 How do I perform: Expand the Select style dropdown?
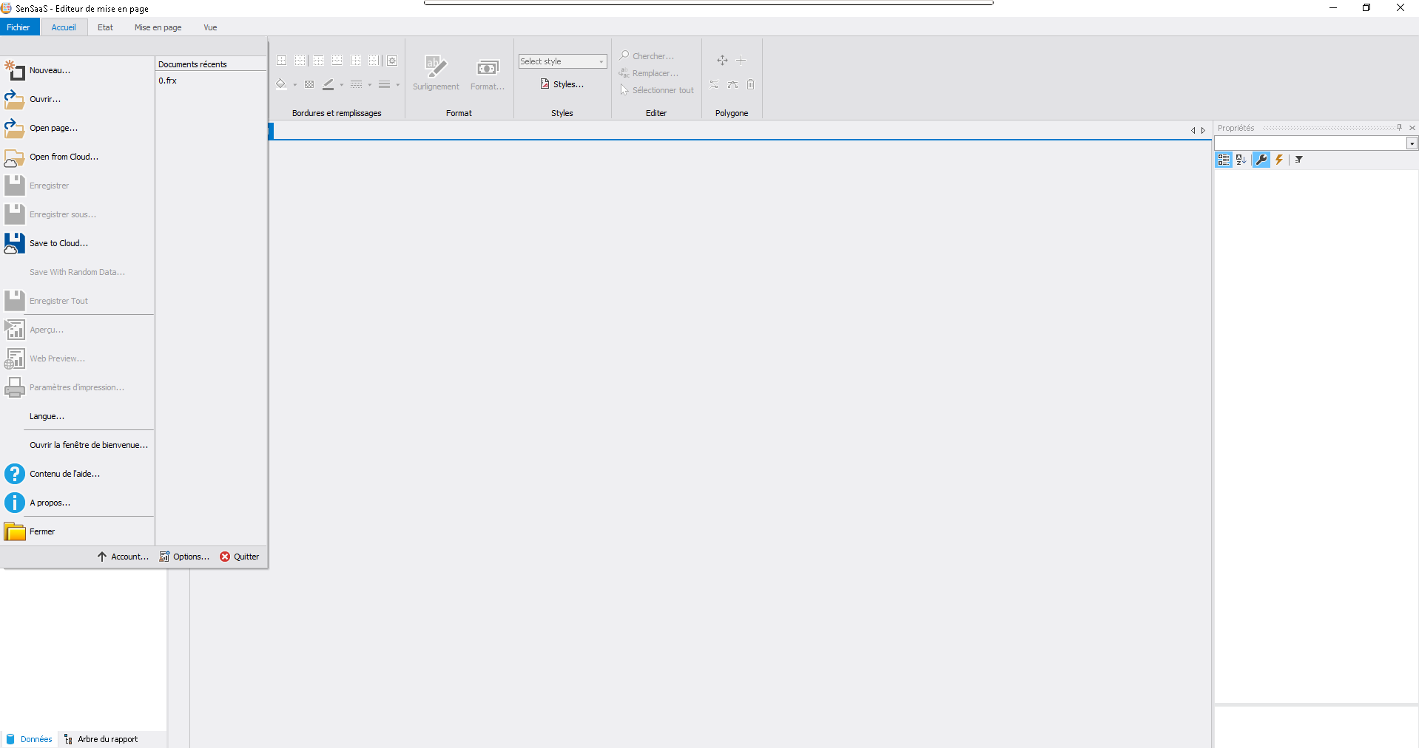[x=601, y=61]
